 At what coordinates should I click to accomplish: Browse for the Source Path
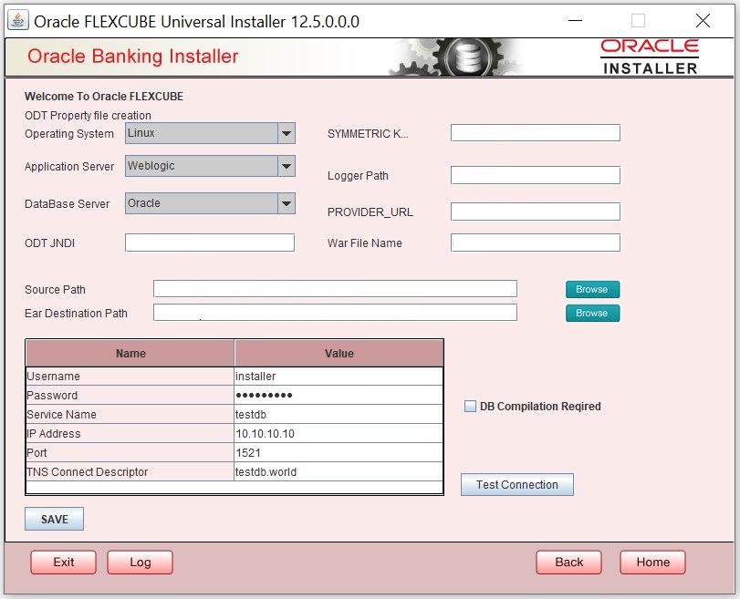[592, 289]
